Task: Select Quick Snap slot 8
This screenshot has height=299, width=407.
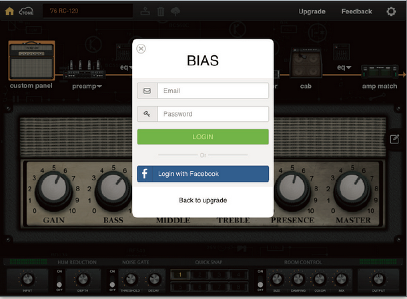Action: [239, 287]
